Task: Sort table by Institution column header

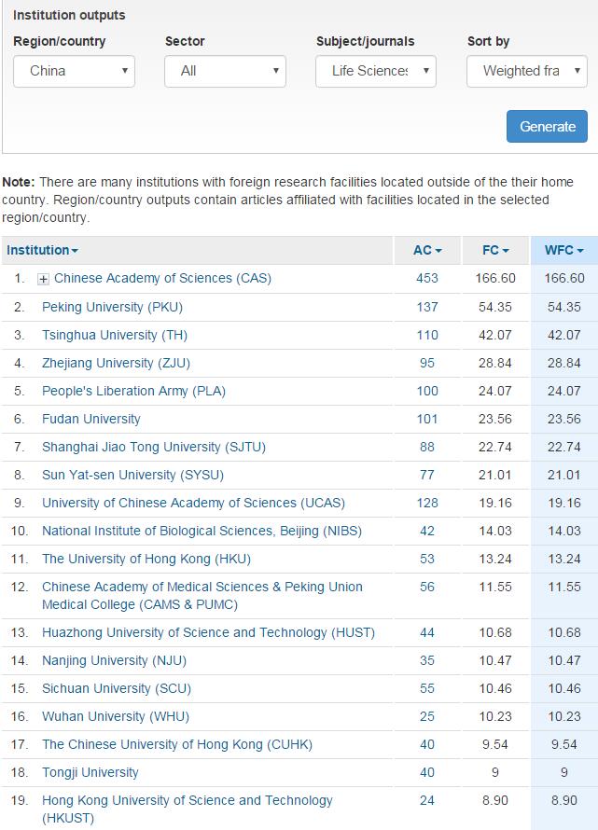Action: (x=42, y=250)
